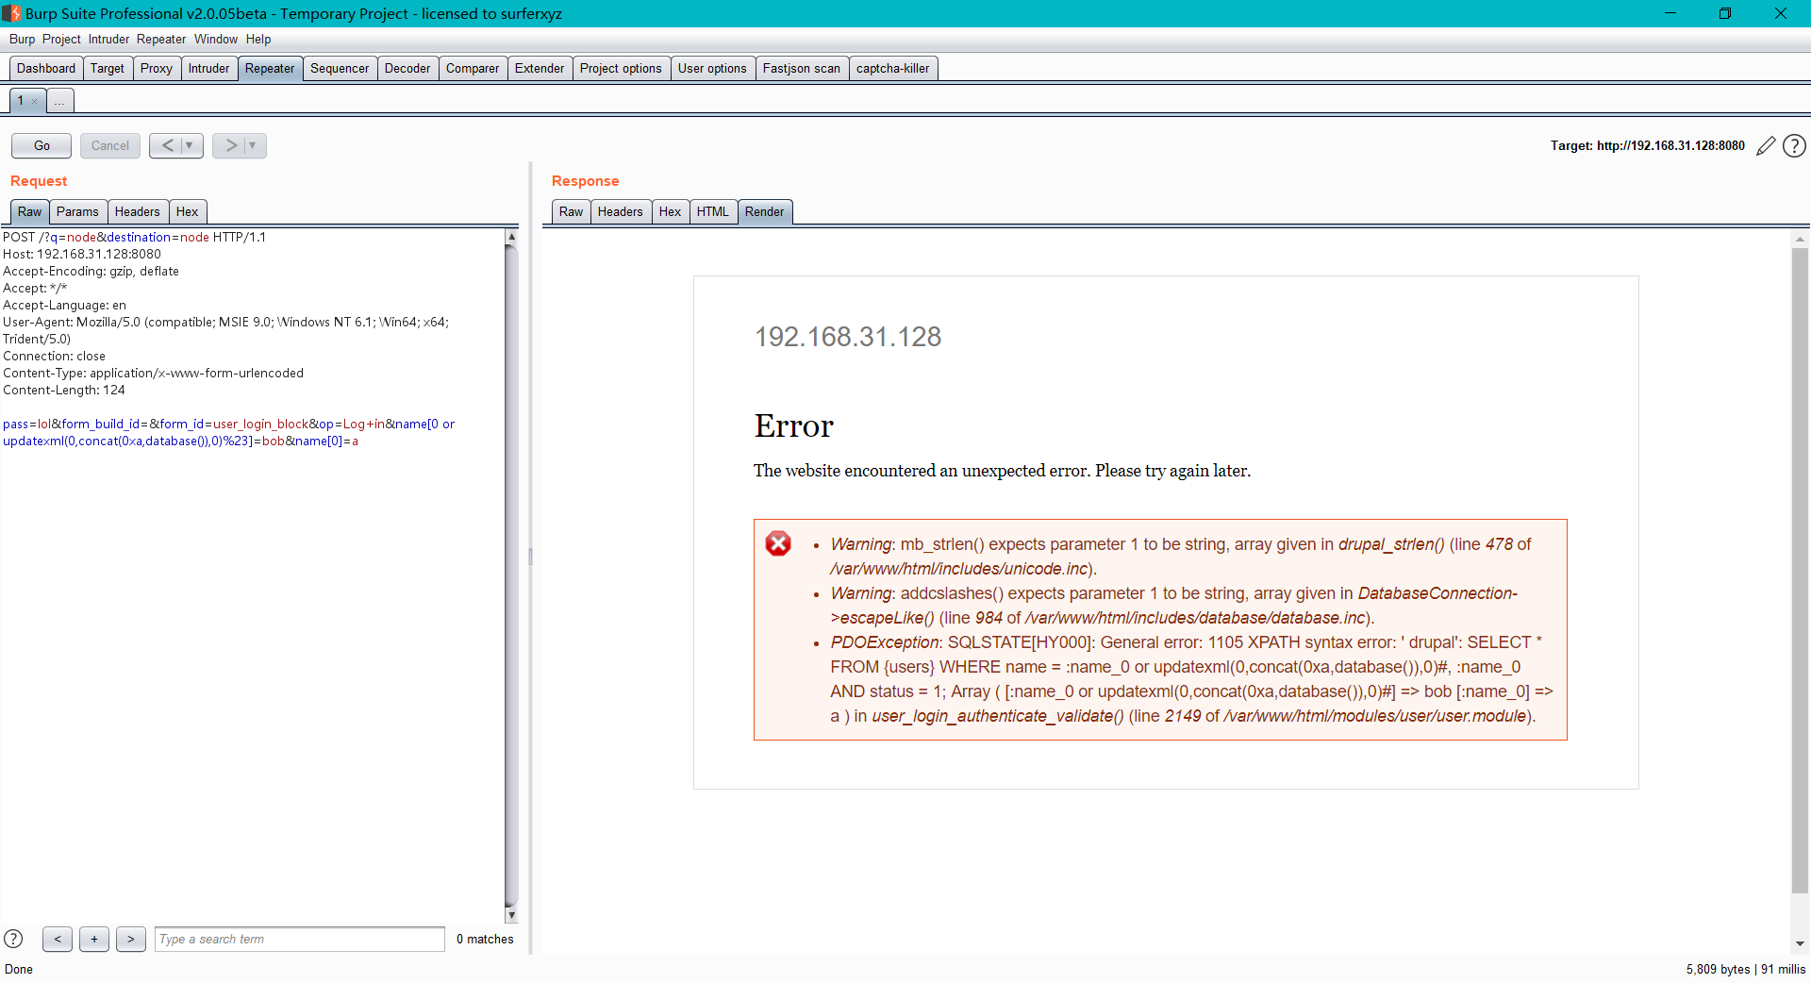This screenshot has height=983, width=1811.
Task: Jump to previous search match arrow
Action: click(58, 939)
